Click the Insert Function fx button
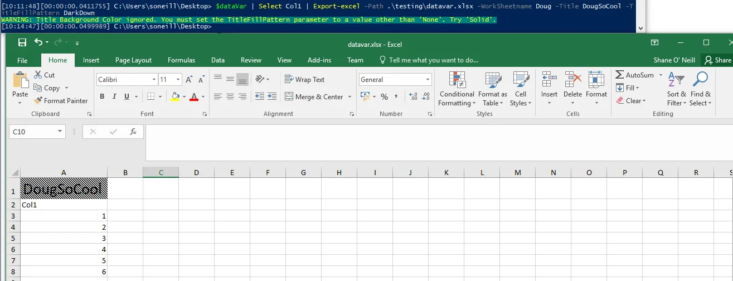The height and width of the screenshot is (281, 733). (x=133, y=132)
